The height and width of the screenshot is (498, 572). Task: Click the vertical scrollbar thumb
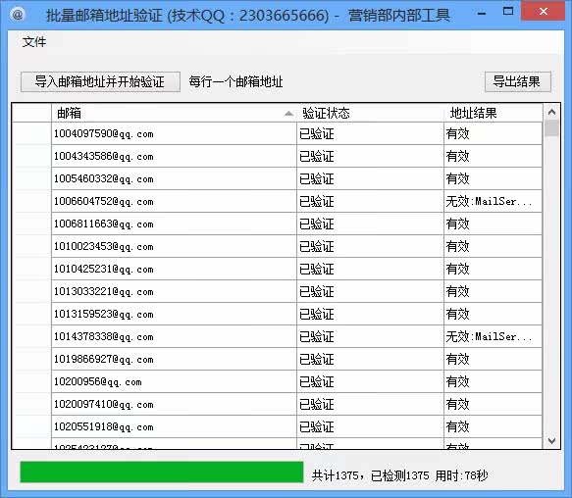pyautogui.click(x=551, y=128)
